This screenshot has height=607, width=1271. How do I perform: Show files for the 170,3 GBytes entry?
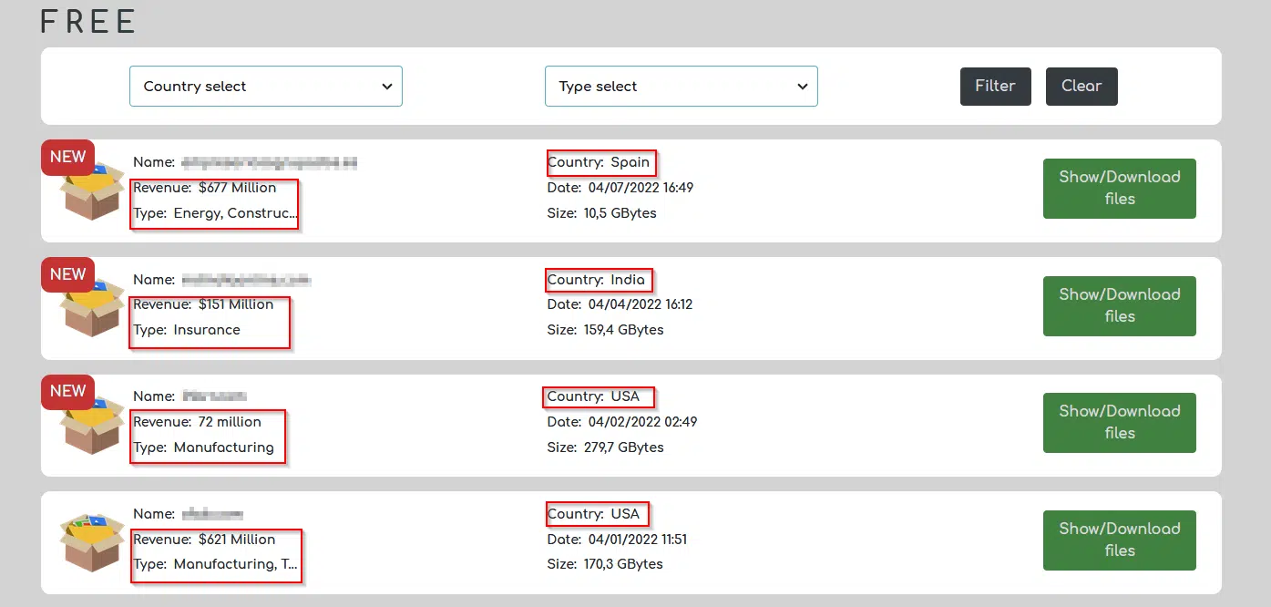(1119, 540)
